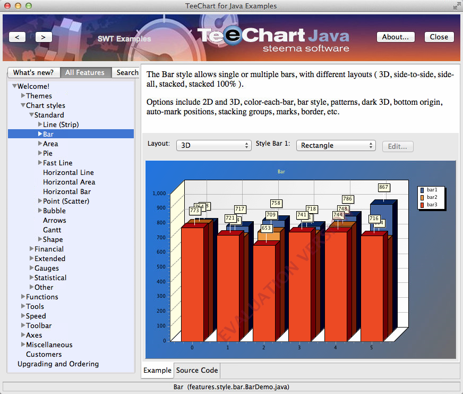Collapse the Welcome! tree node
This screenshot has width=463, height=394.
14,86
